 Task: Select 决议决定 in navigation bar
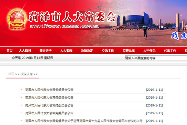point(87,51)
